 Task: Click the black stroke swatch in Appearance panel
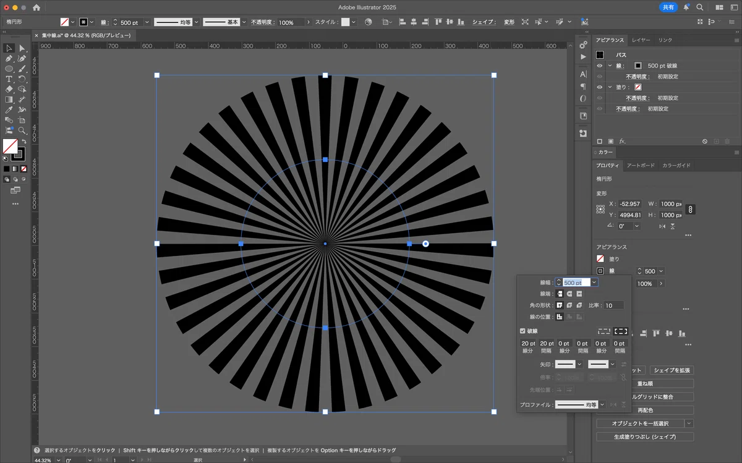638,66
